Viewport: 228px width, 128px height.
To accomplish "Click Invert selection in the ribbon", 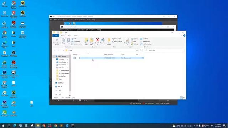I will coord(146,44).
